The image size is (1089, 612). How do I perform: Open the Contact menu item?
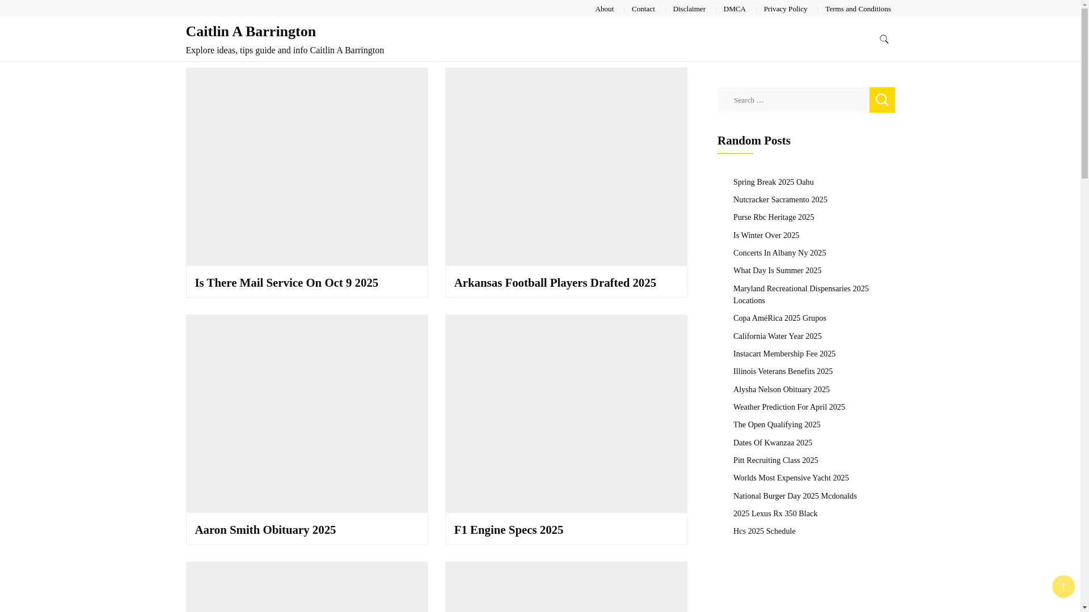643,9
